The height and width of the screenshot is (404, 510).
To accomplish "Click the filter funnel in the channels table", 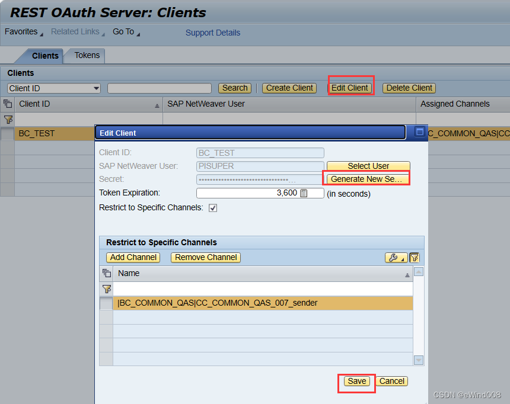I will (x=106, y=288).
